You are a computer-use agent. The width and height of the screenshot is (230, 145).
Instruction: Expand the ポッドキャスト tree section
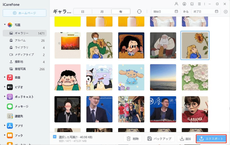click(x=5, y=97)
